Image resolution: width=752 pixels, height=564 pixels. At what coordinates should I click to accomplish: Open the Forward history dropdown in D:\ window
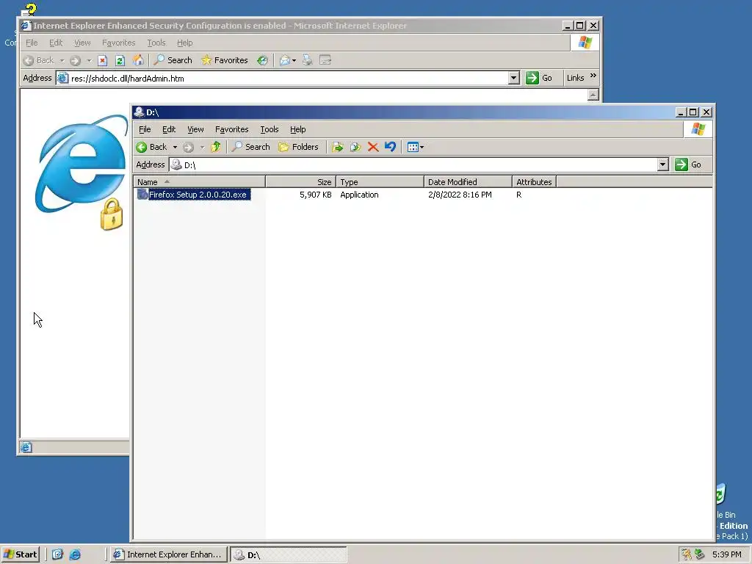[x=202, y=147]
